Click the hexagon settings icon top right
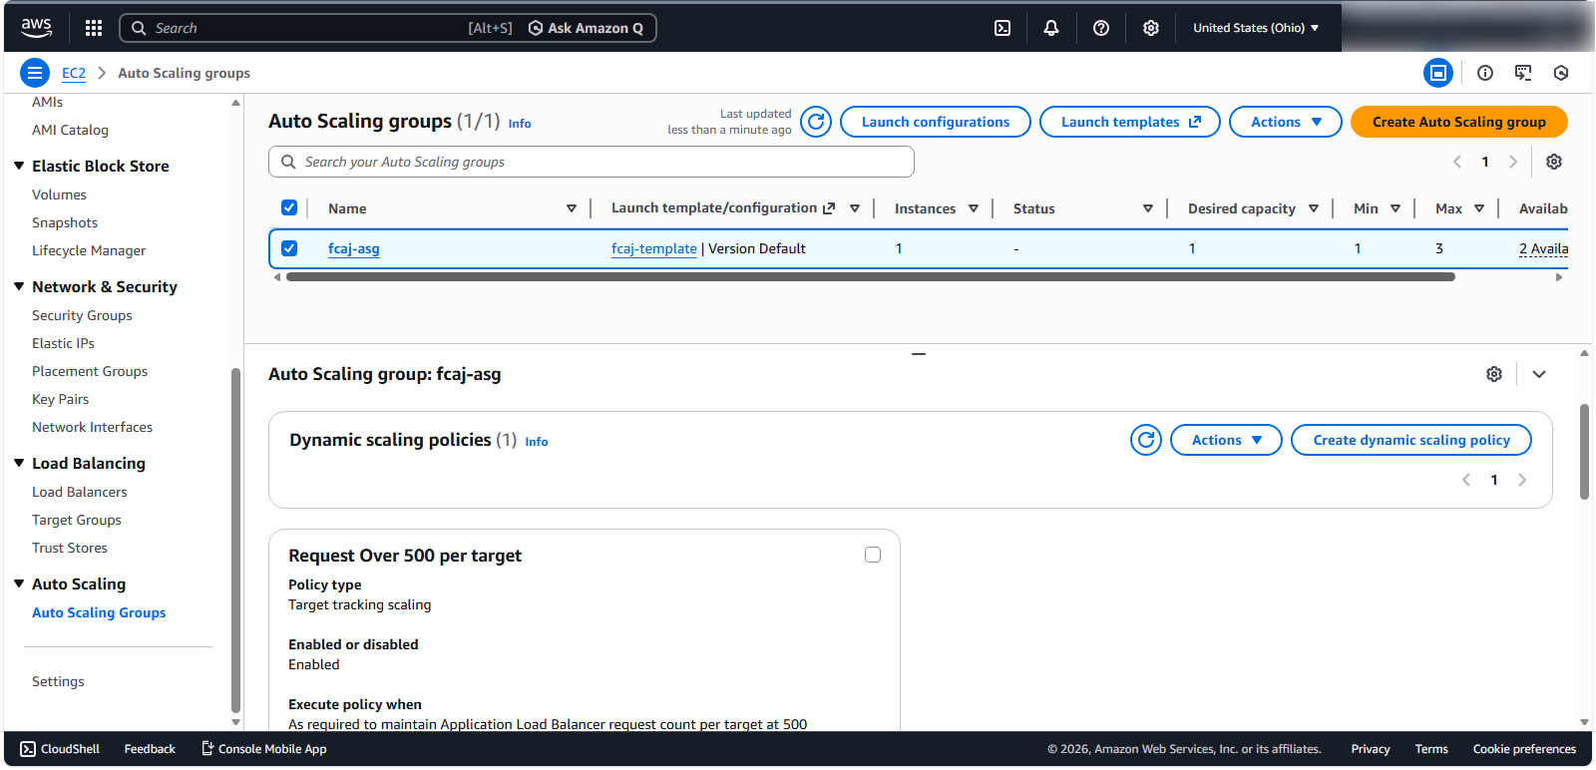 [1561, 73]
